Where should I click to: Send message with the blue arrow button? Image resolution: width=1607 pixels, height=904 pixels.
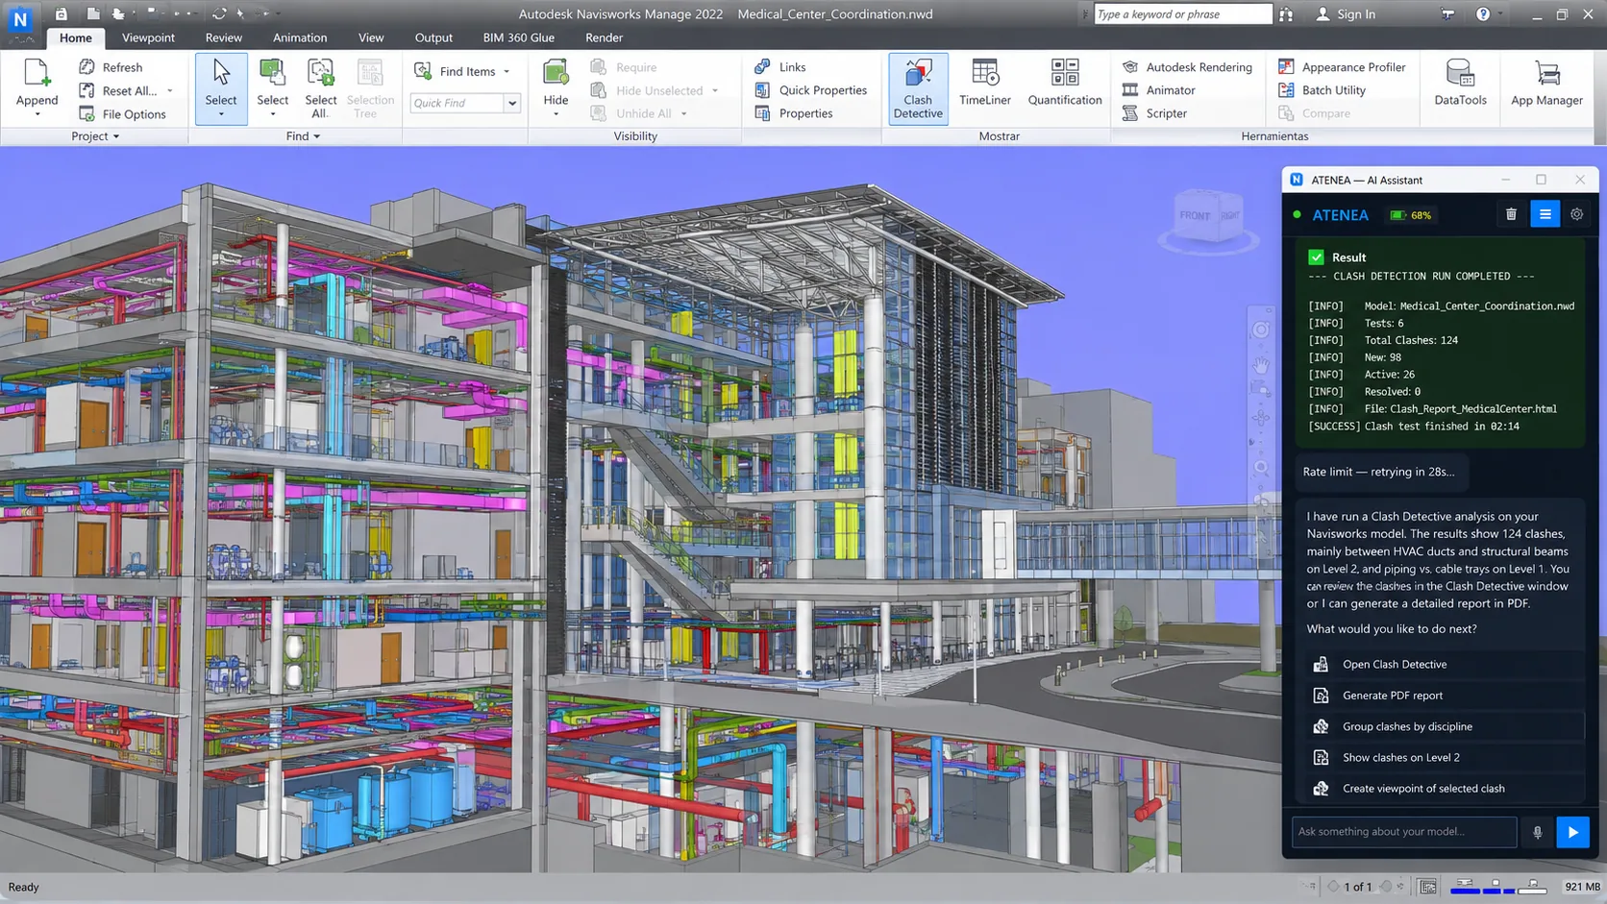(x=1572, y=832)
